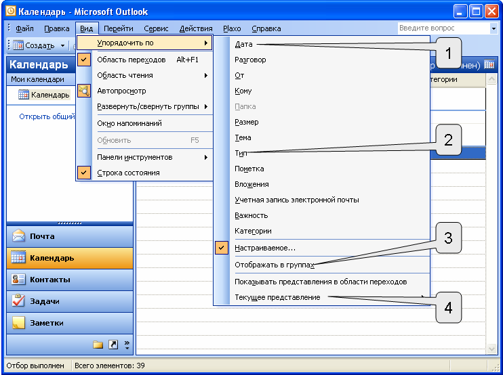503x375 pixels.
Task: Open the Справка menu
Action: 266,28
